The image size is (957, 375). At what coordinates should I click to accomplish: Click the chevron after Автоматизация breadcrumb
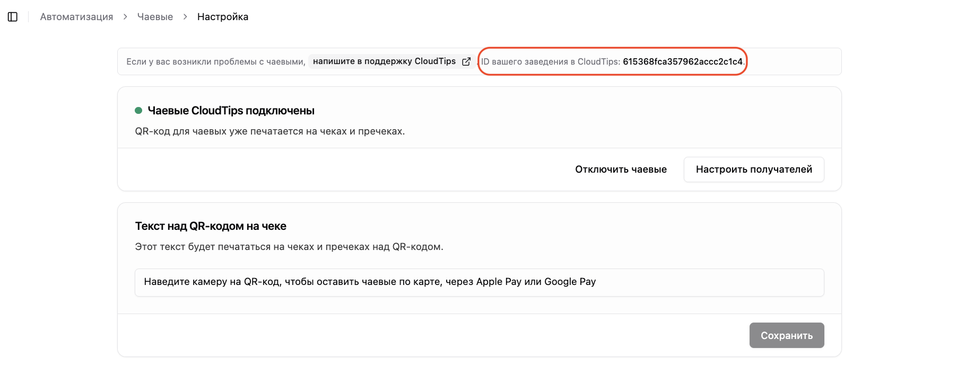tap(125, 17)
